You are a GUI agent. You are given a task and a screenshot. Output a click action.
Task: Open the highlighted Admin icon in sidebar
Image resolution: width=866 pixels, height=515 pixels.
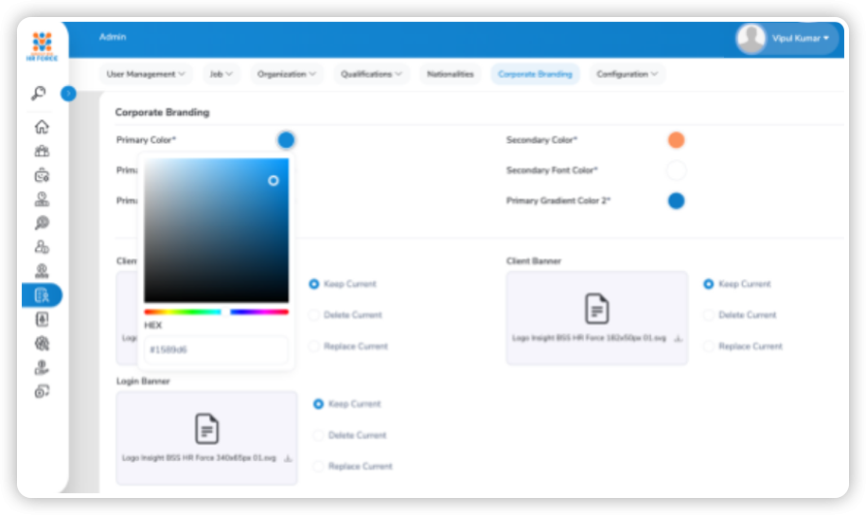(x=42, y=295)
